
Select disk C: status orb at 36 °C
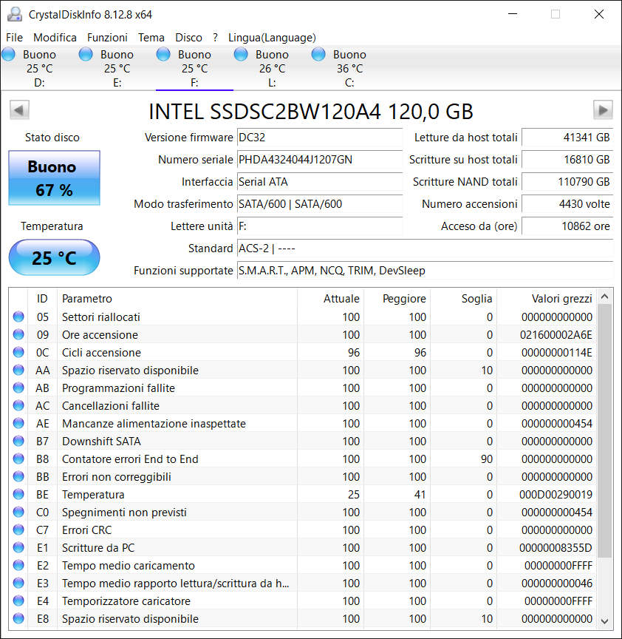coord(318,54)
